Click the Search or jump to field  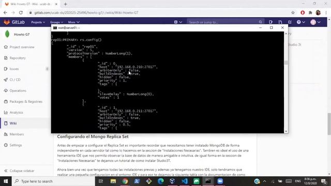pyautogui.click(x=225, y=22)
